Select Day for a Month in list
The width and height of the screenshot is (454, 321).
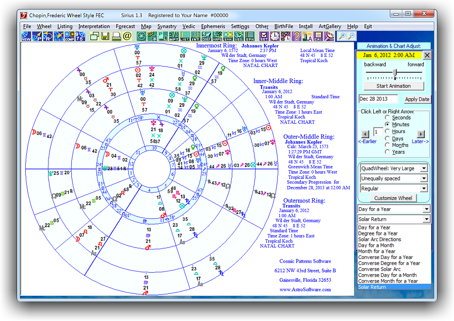[394, 245]
